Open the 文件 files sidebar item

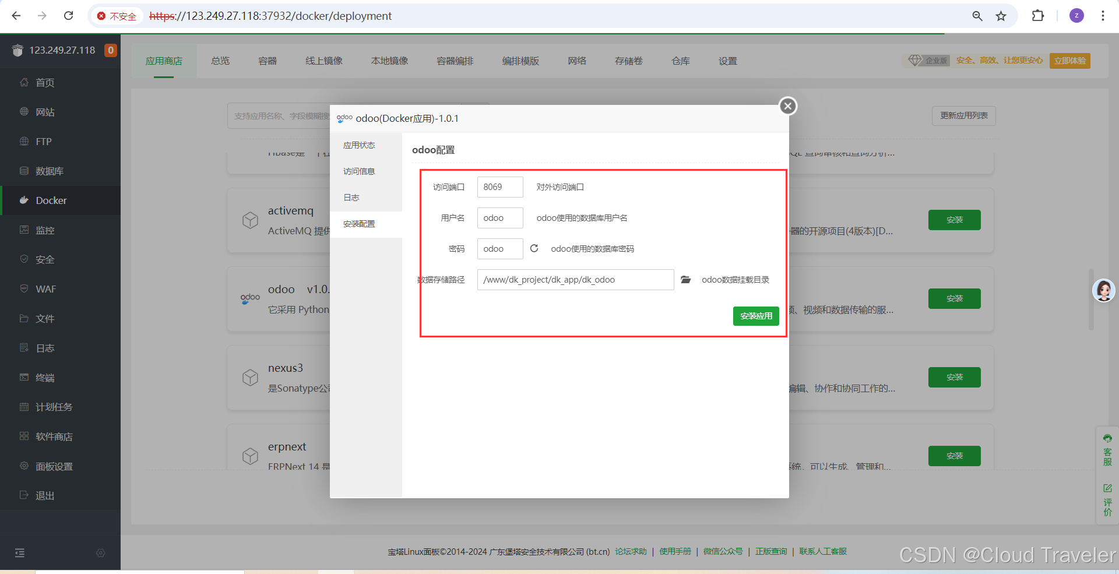(60, 319)
